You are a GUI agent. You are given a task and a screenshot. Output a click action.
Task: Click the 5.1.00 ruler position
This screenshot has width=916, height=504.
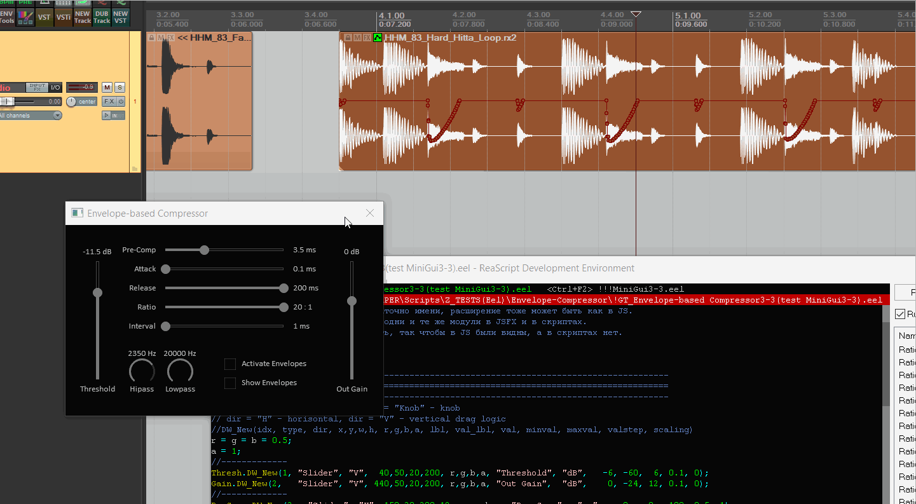[x=688, y=16]
